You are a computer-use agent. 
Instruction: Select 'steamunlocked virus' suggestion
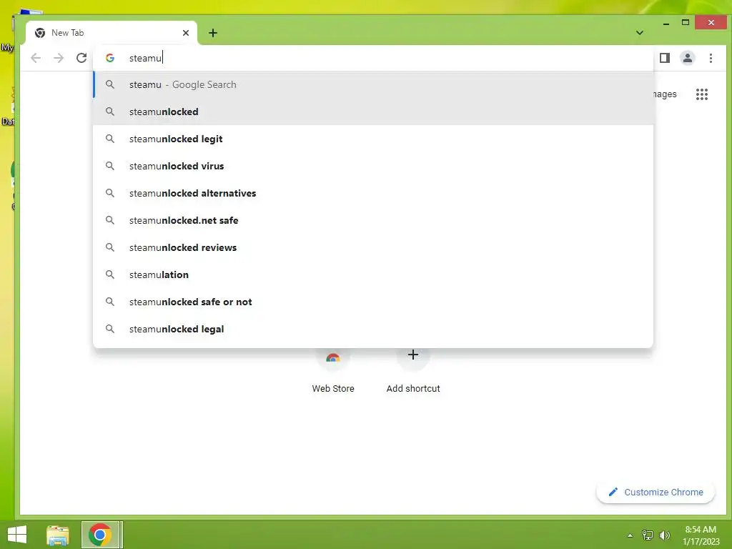[x=373, y=166]
